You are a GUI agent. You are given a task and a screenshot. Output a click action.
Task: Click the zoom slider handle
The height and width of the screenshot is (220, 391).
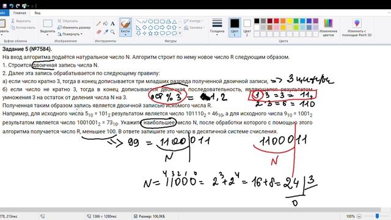click(x=377, y=216)
